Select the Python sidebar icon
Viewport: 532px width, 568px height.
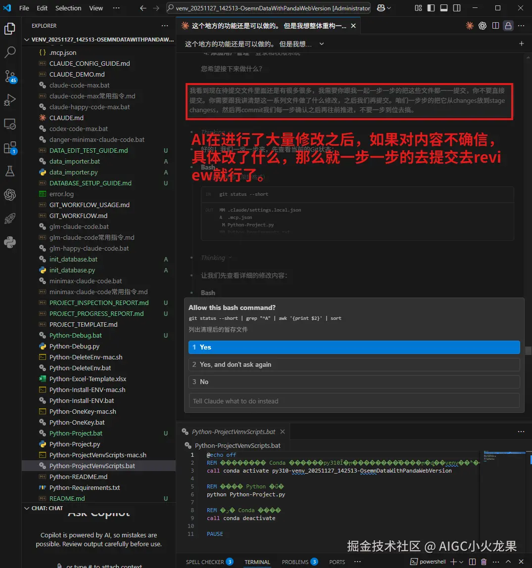tap(11, 242)
